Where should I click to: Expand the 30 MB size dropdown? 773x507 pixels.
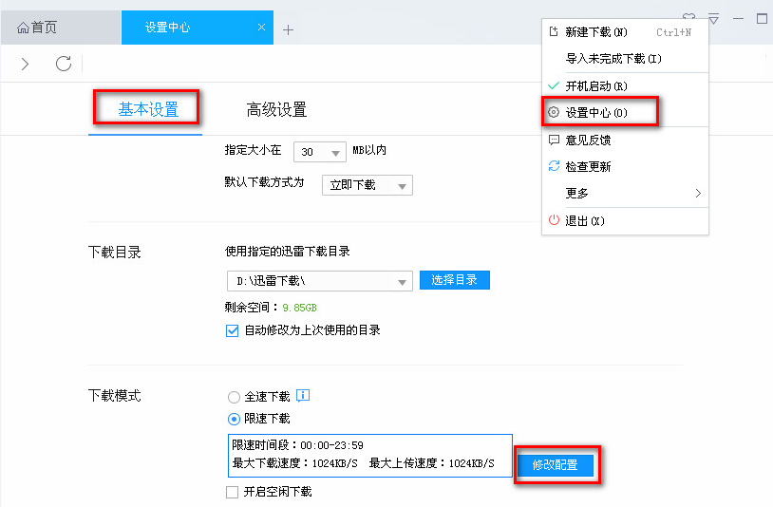[x=319, y=152]
